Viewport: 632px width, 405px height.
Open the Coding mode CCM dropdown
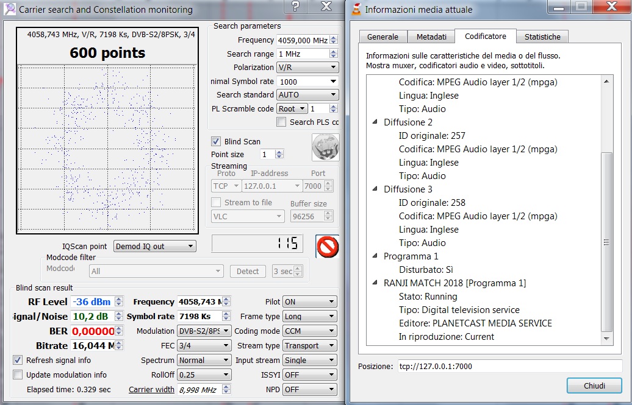pos(309,331)
